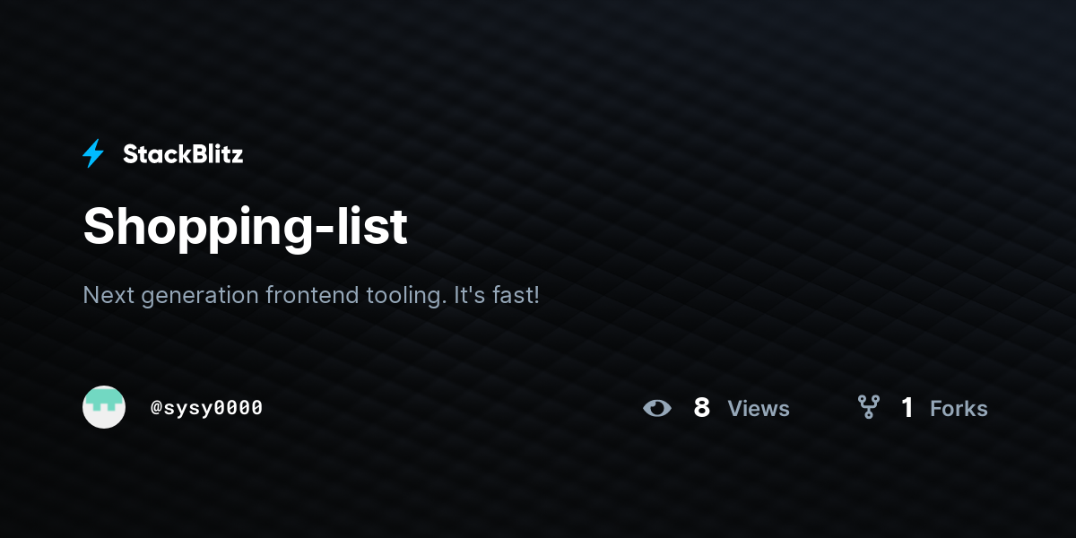Open the StackBlitz wordmark text
1076x538 pixels.
pyautogui.click(x=183, y=154)
